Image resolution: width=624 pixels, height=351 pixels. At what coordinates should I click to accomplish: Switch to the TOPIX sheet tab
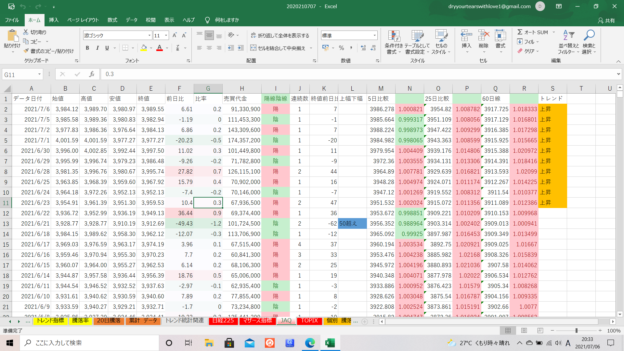pos(309,320)
